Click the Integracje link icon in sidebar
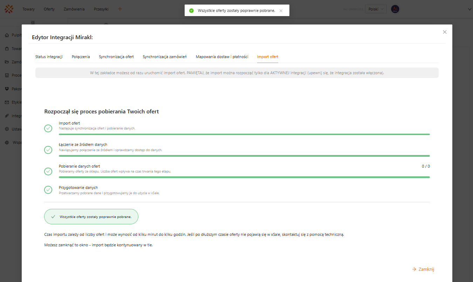Viewport: 473px width, 282px height. click(x=7, y=116)
